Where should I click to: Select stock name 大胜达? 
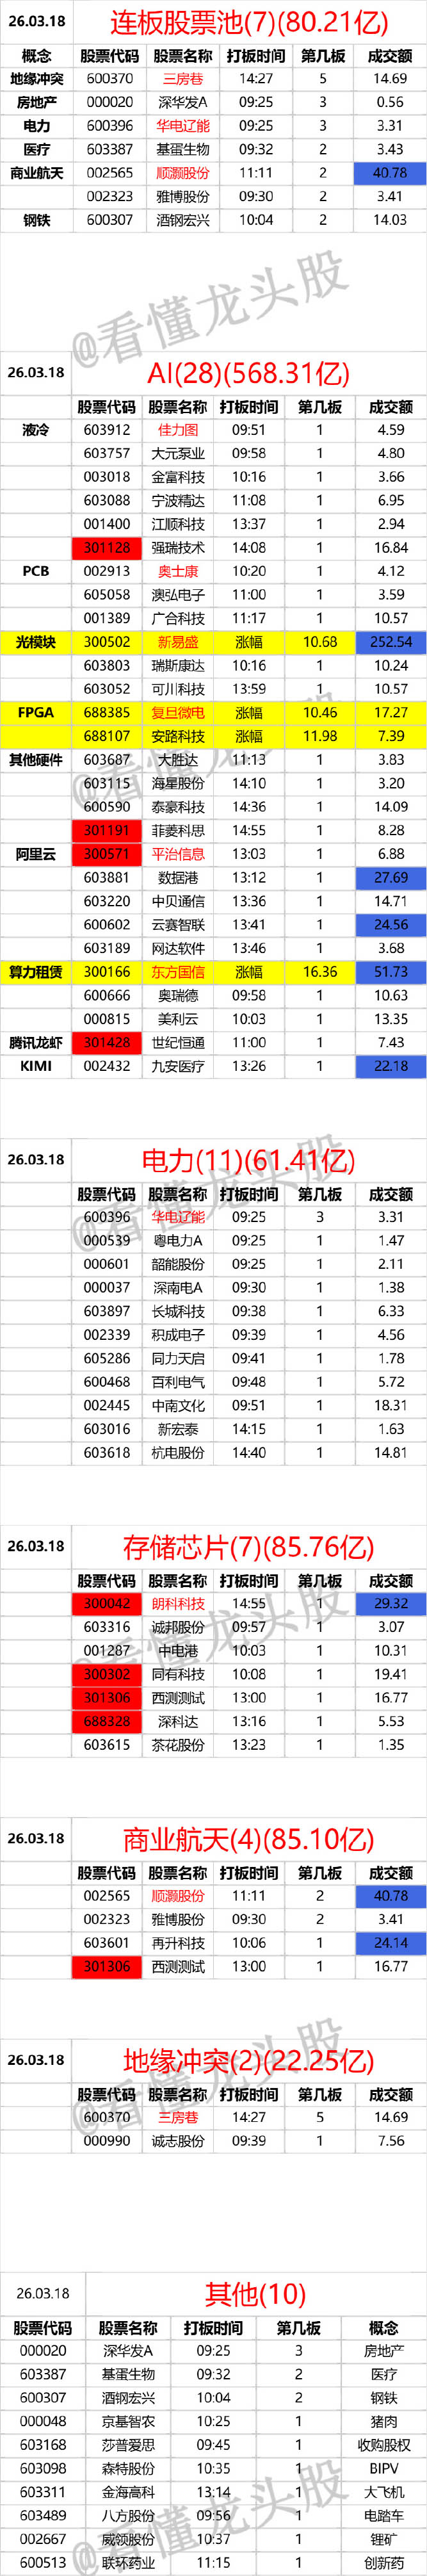(178, 760)
